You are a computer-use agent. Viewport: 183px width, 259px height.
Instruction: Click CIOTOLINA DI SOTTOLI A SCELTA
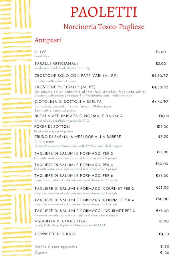pos(68,102)
